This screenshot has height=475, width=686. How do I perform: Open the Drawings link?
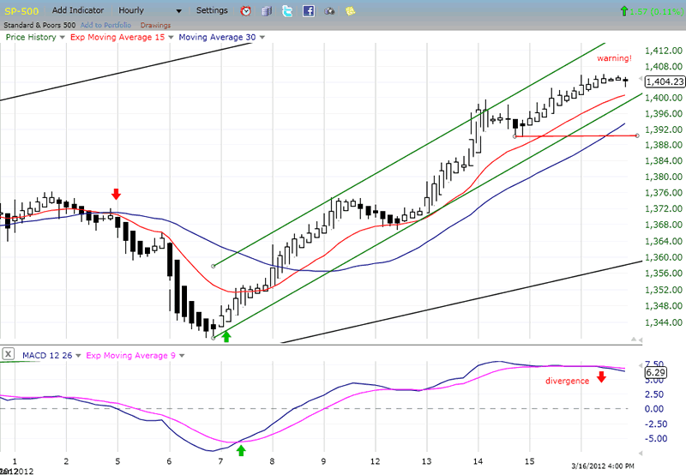point(155,25)
